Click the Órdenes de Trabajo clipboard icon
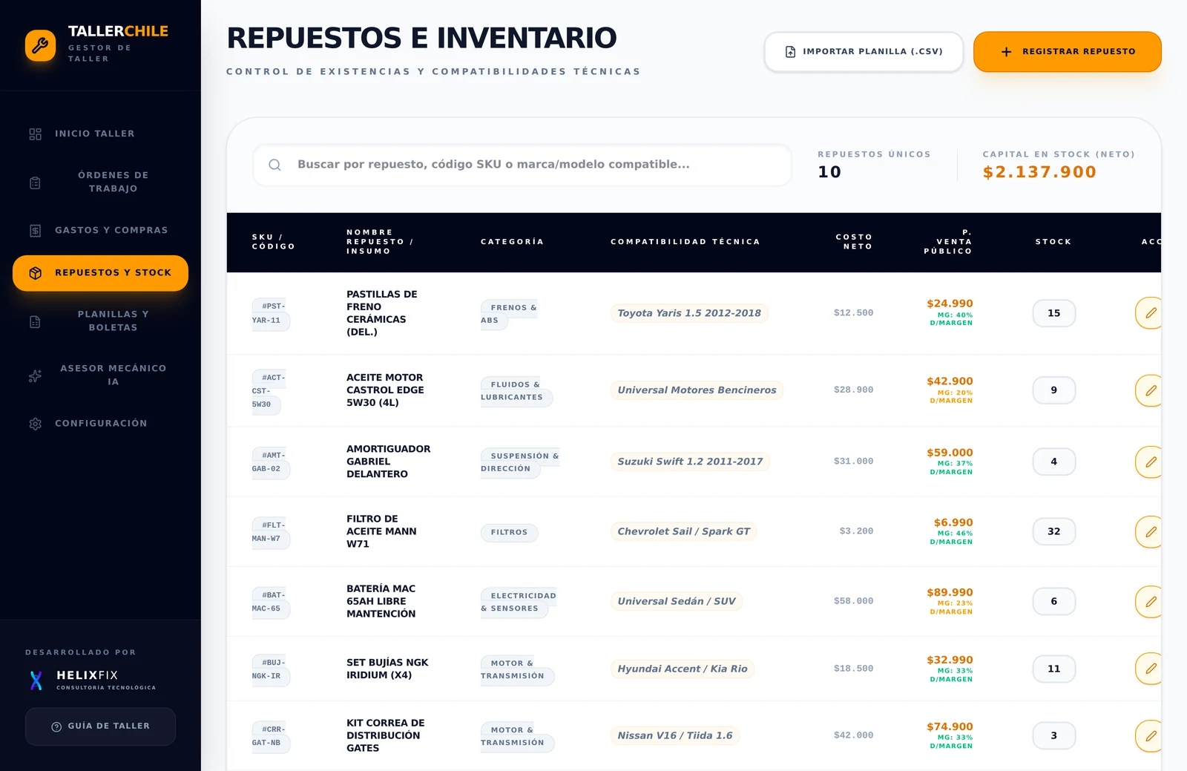1187x771 pixels. pyautogui.click(x=35, y=183)
